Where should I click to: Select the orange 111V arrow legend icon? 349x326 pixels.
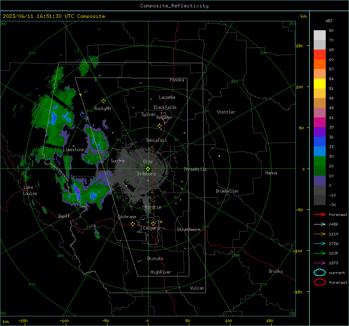point(320,234)
